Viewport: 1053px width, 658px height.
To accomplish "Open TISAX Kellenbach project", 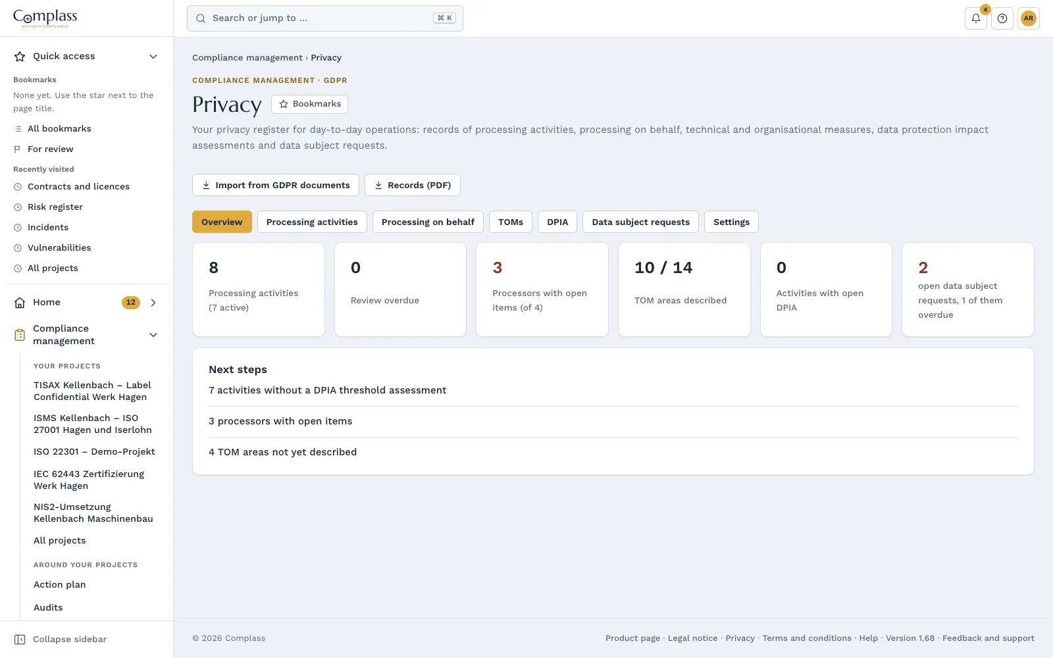I will tap(92, 392).
